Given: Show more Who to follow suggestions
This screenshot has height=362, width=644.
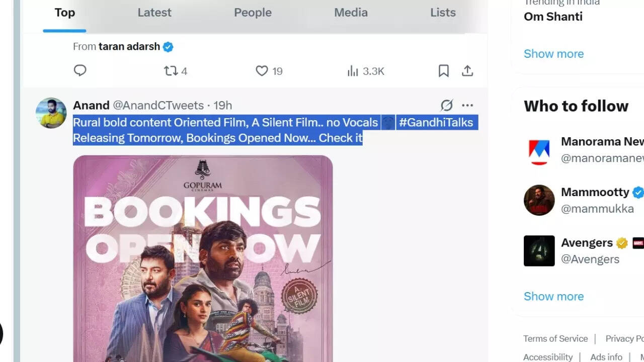Looking at the screenshot, I should [553, 296].
